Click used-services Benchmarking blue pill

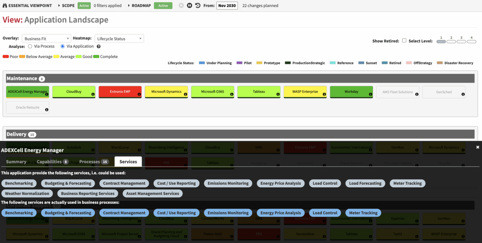(19, 213)
